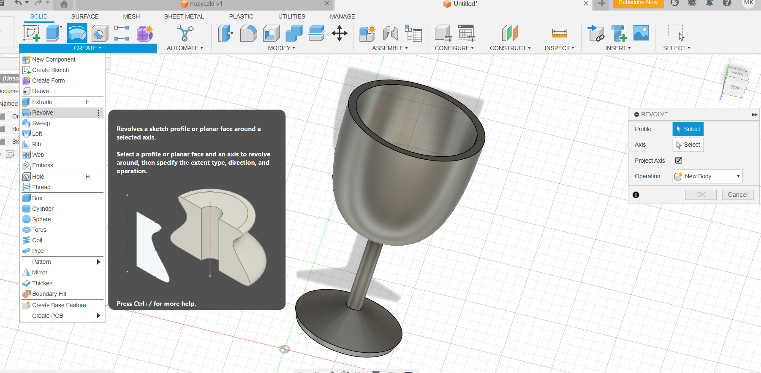Switch to the MESH tab
The image size is (761, 373).
click(131, 16)
